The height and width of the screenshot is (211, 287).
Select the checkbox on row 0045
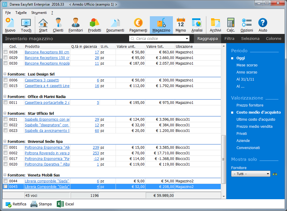click(5, 187)
